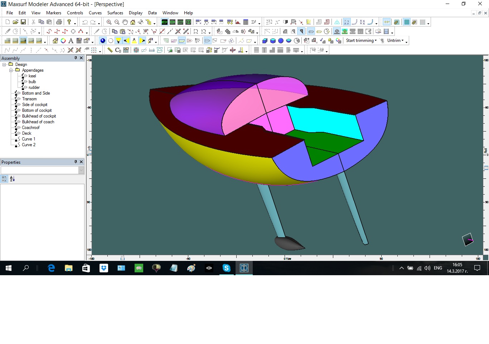Toggle lock icon on Curve 1
The image size is (489, 344).
pos(16,140)
